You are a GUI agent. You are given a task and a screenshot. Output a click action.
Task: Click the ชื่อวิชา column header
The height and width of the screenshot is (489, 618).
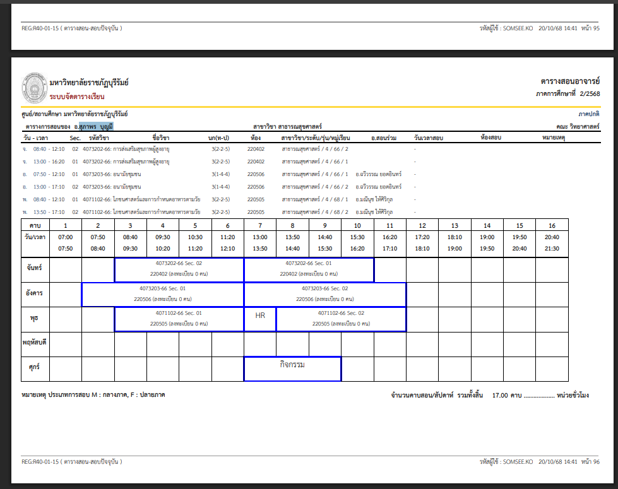161,138
